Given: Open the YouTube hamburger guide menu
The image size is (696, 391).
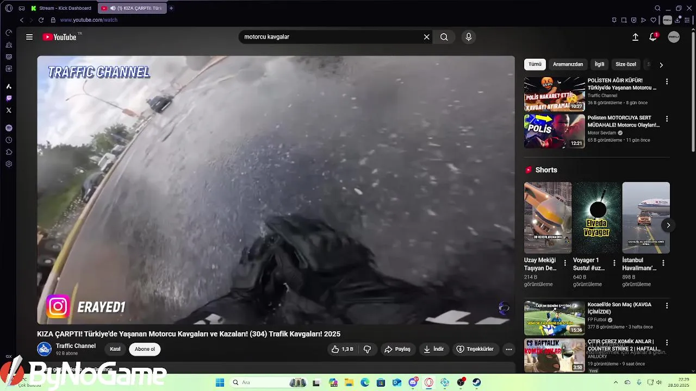Looking at the screenshot, I should [29, 37].
